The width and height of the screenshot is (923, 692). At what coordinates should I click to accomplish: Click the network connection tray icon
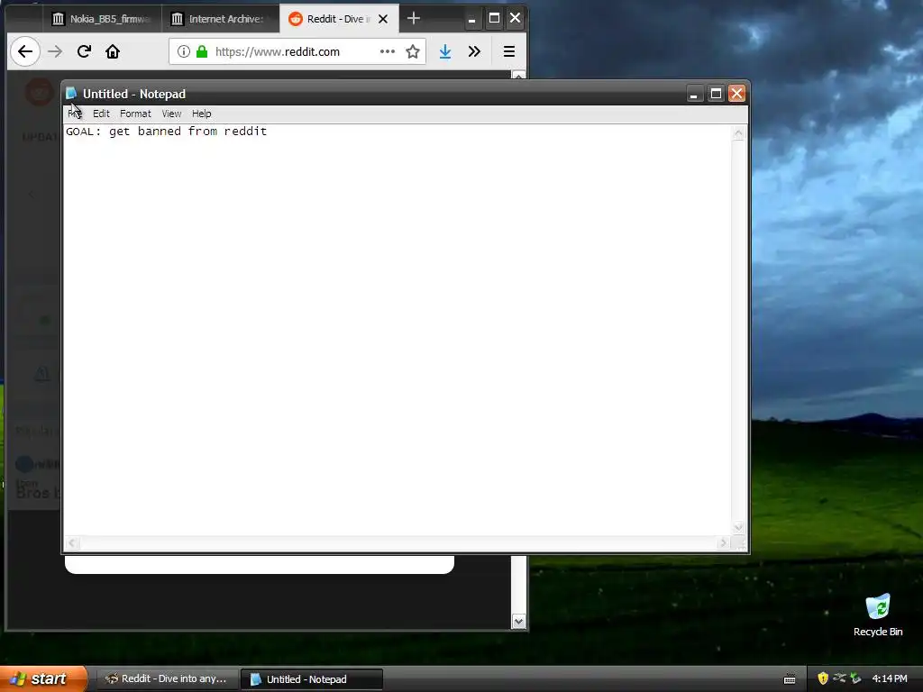pyautogui.click(x=839, y=678)
